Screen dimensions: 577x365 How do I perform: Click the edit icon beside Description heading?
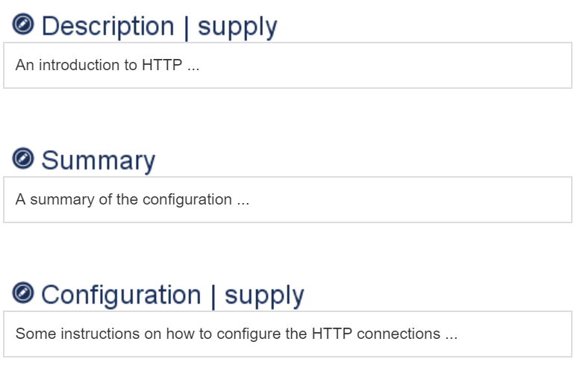tap(23, 25)
